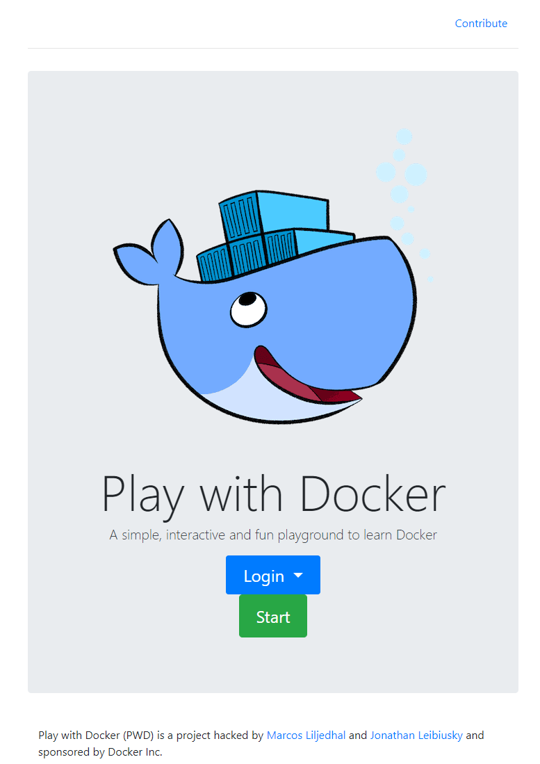Click "Play with Docker (PWD)" footer text

pyautogui.click(x=97, y=735)
